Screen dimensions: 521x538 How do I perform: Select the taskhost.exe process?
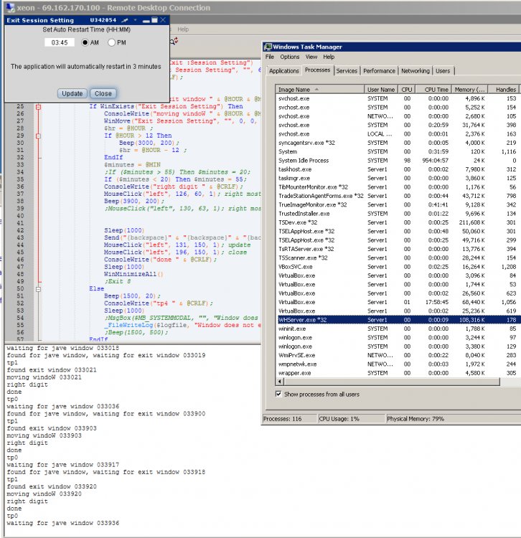(x=398, y=169)
